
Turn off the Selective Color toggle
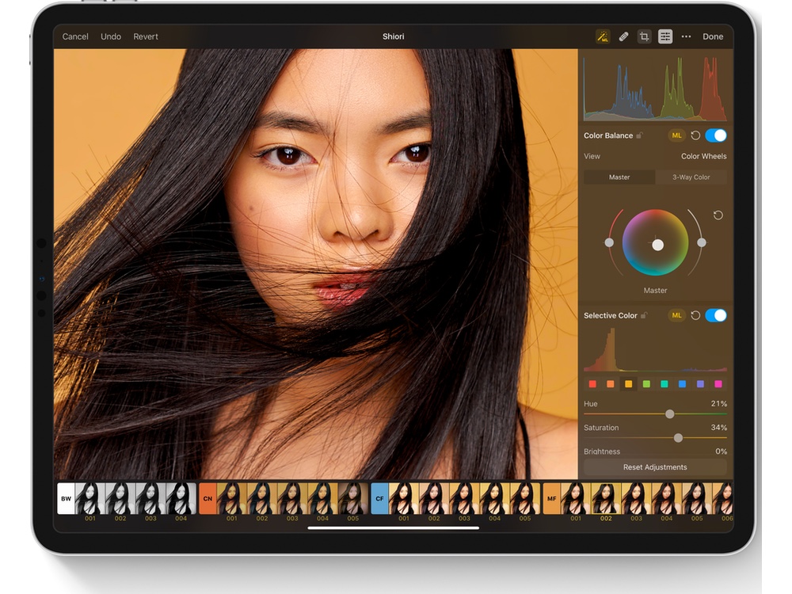(717, 315)
